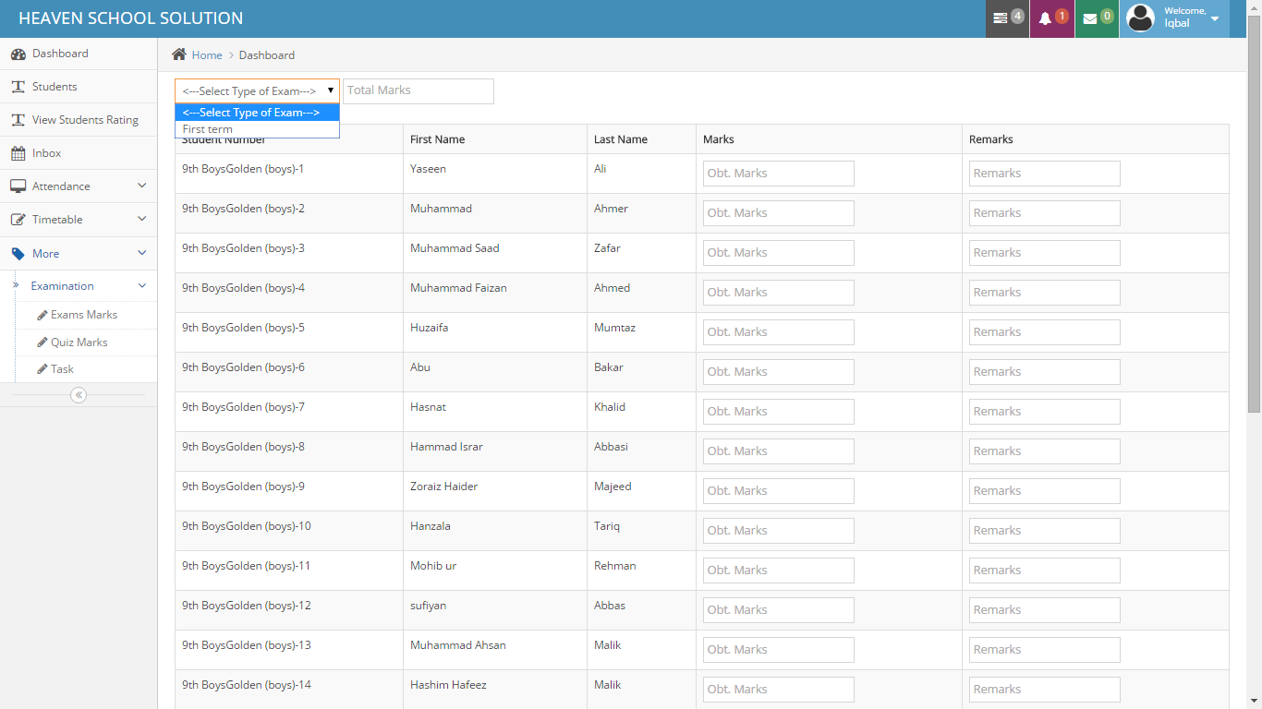The height and width of the screenshot is (709, 1262).
Task: Expand the Attendance menu chevron
Action: click(141, 186)
